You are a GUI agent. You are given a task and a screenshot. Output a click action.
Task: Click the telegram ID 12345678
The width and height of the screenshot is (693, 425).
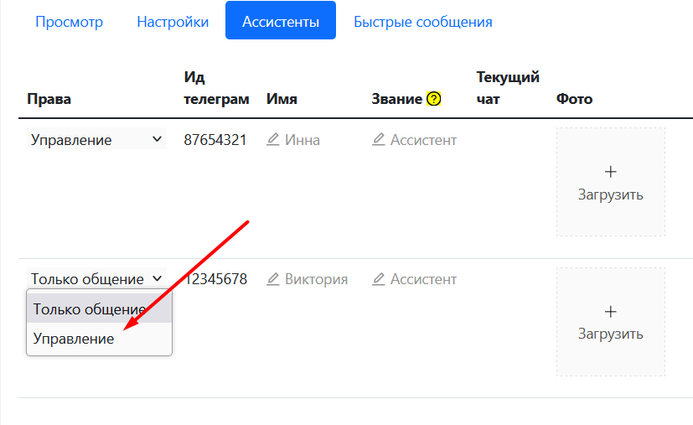215,279
